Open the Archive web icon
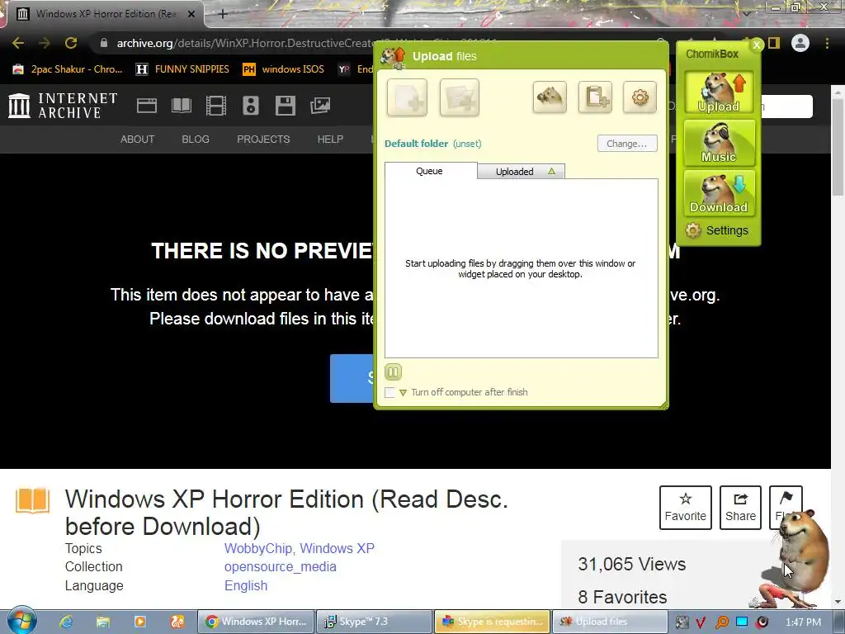The height and width of the screenshot is (634, 845). click(147, 105)
